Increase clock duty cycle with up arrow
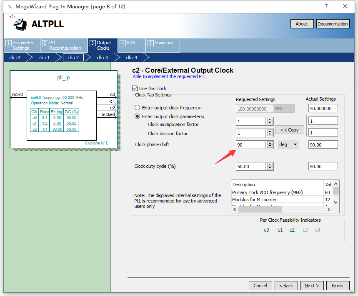 coord(270,164)
